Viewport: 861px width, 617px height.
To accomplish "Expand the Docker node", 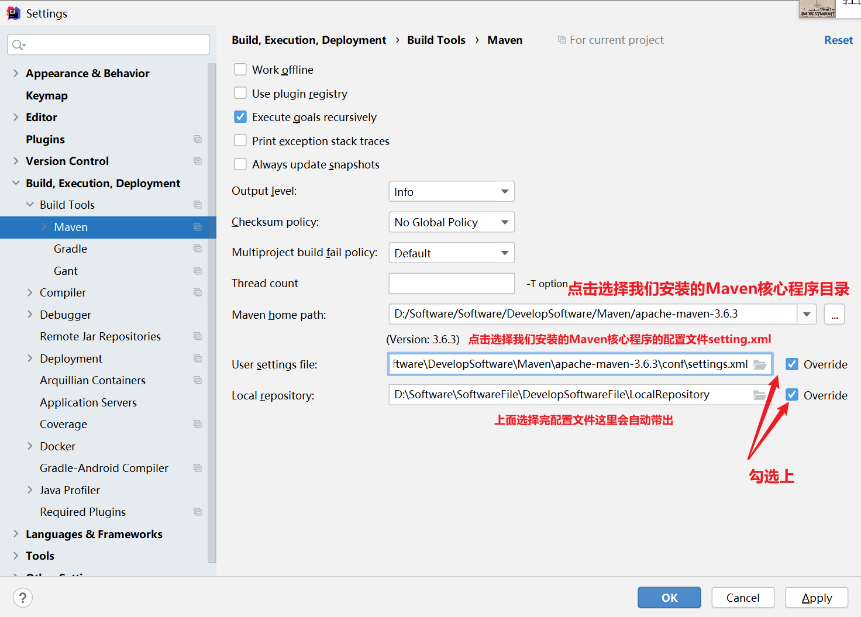I will tap(30, 446).
